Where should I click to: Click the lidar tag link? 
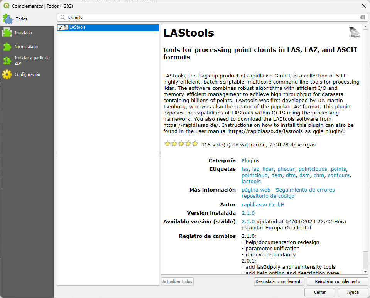pos(268,169)
